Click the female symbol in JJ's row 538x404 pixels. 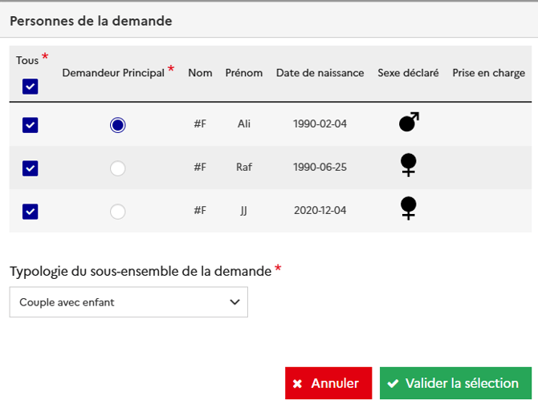pyautogui.click(x=409, y=209)
